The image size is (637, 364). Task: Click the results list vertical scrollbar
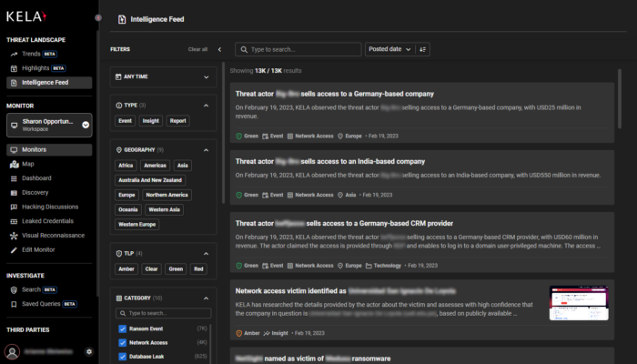coord(620,98)
